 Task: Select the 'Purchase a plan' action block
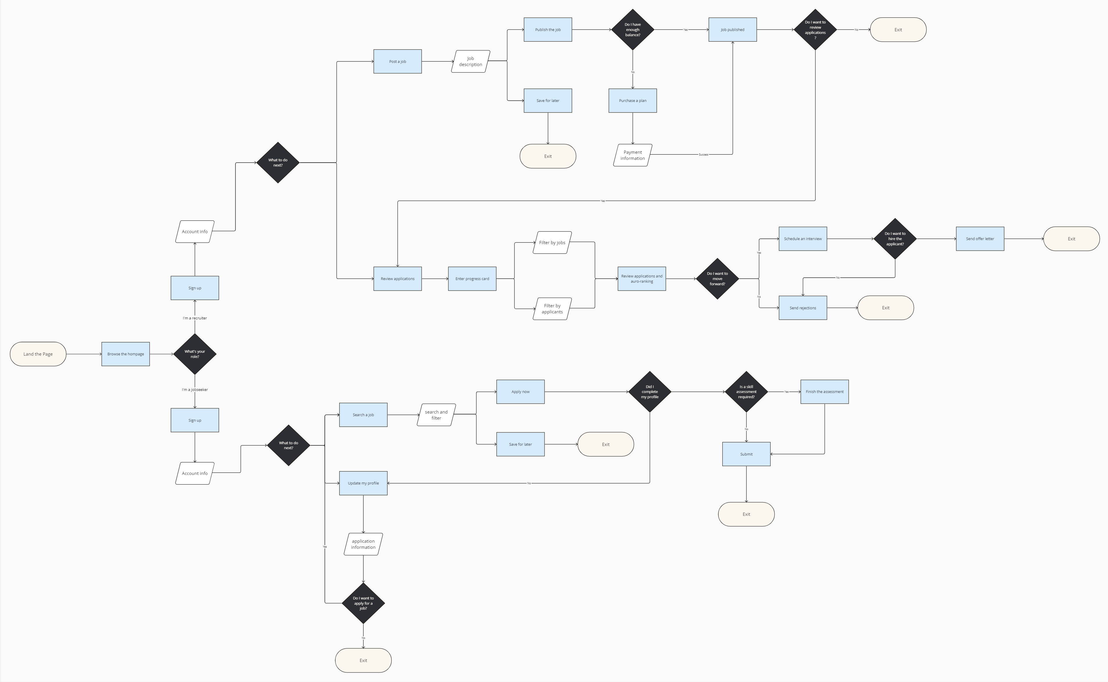coord(632,100)
